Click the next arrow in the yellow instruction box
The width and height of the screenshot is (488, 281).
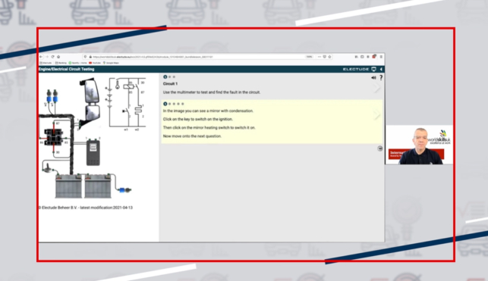[377, 115]
